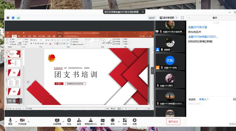The image size is (236, 131).
Task: Check the green network signal bars icon
Action: point(18,18)
